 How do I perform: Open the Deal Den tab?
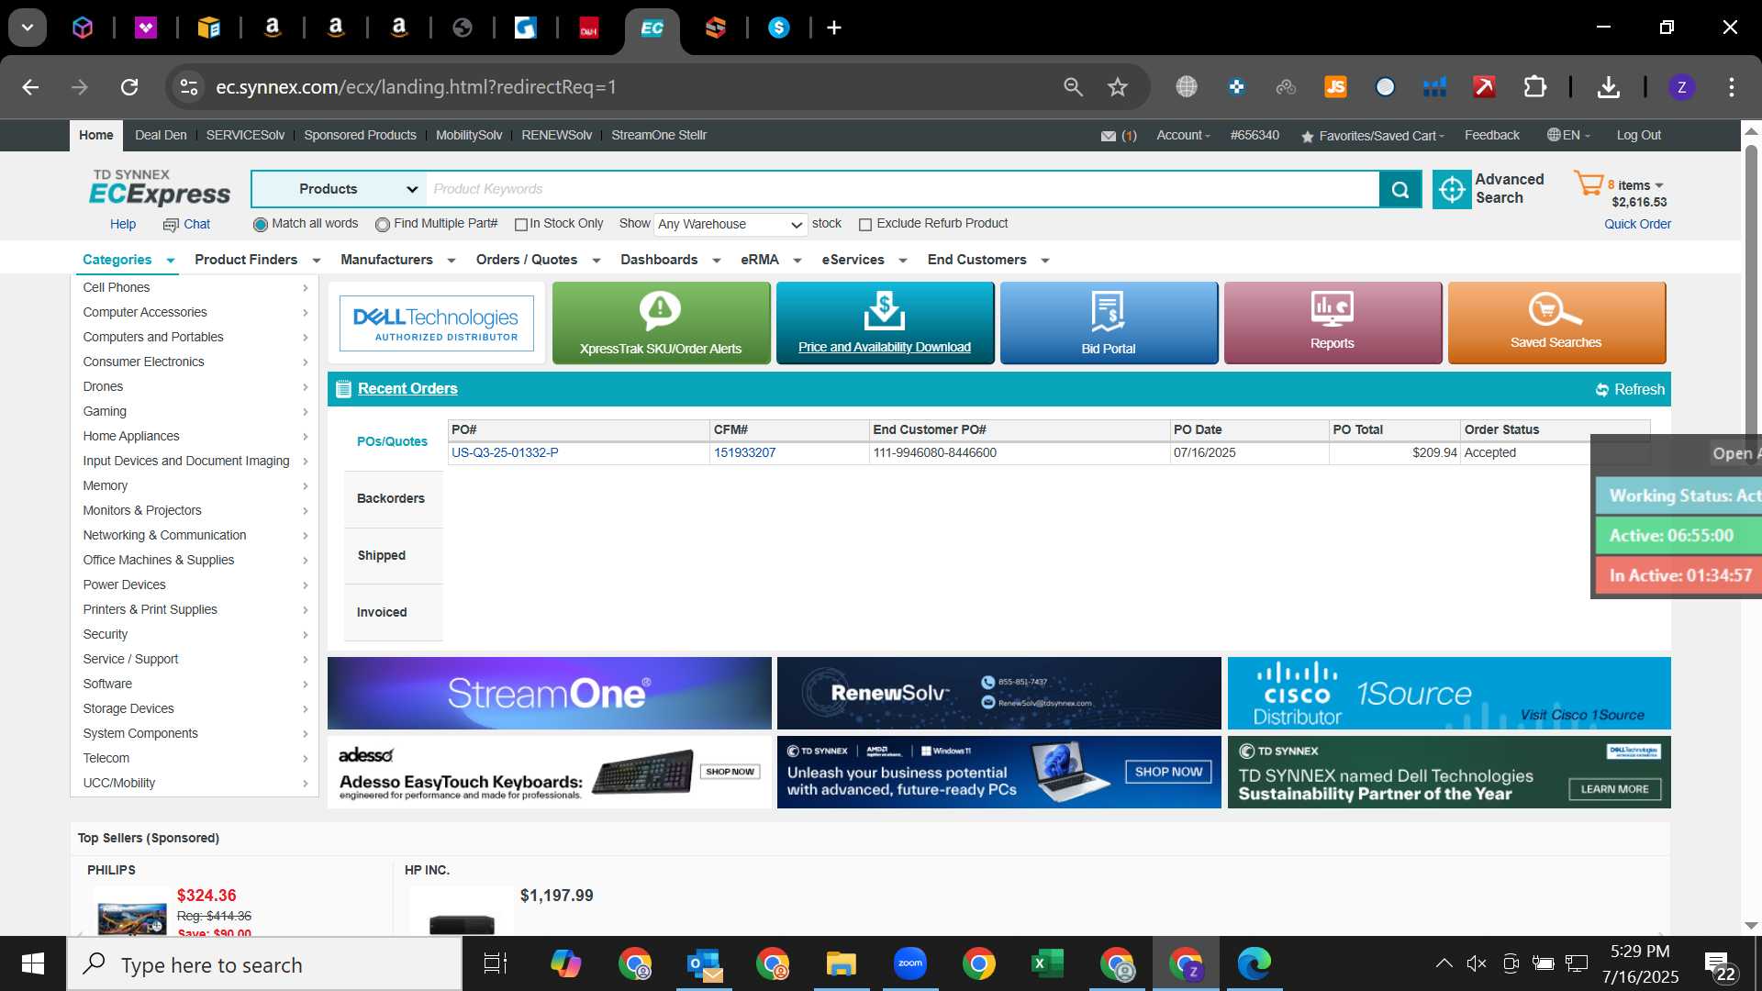point(161,136)
